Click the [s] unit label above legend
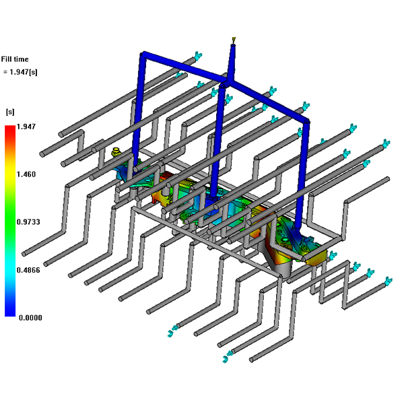 [10, 111]
